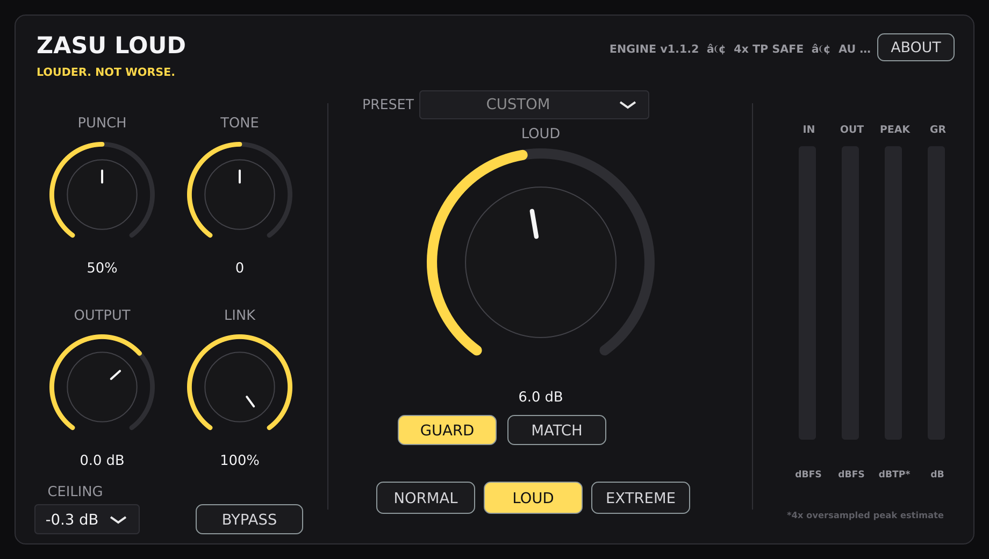Click the 100% link value
The image size is (989, 559).
[240, 460]
